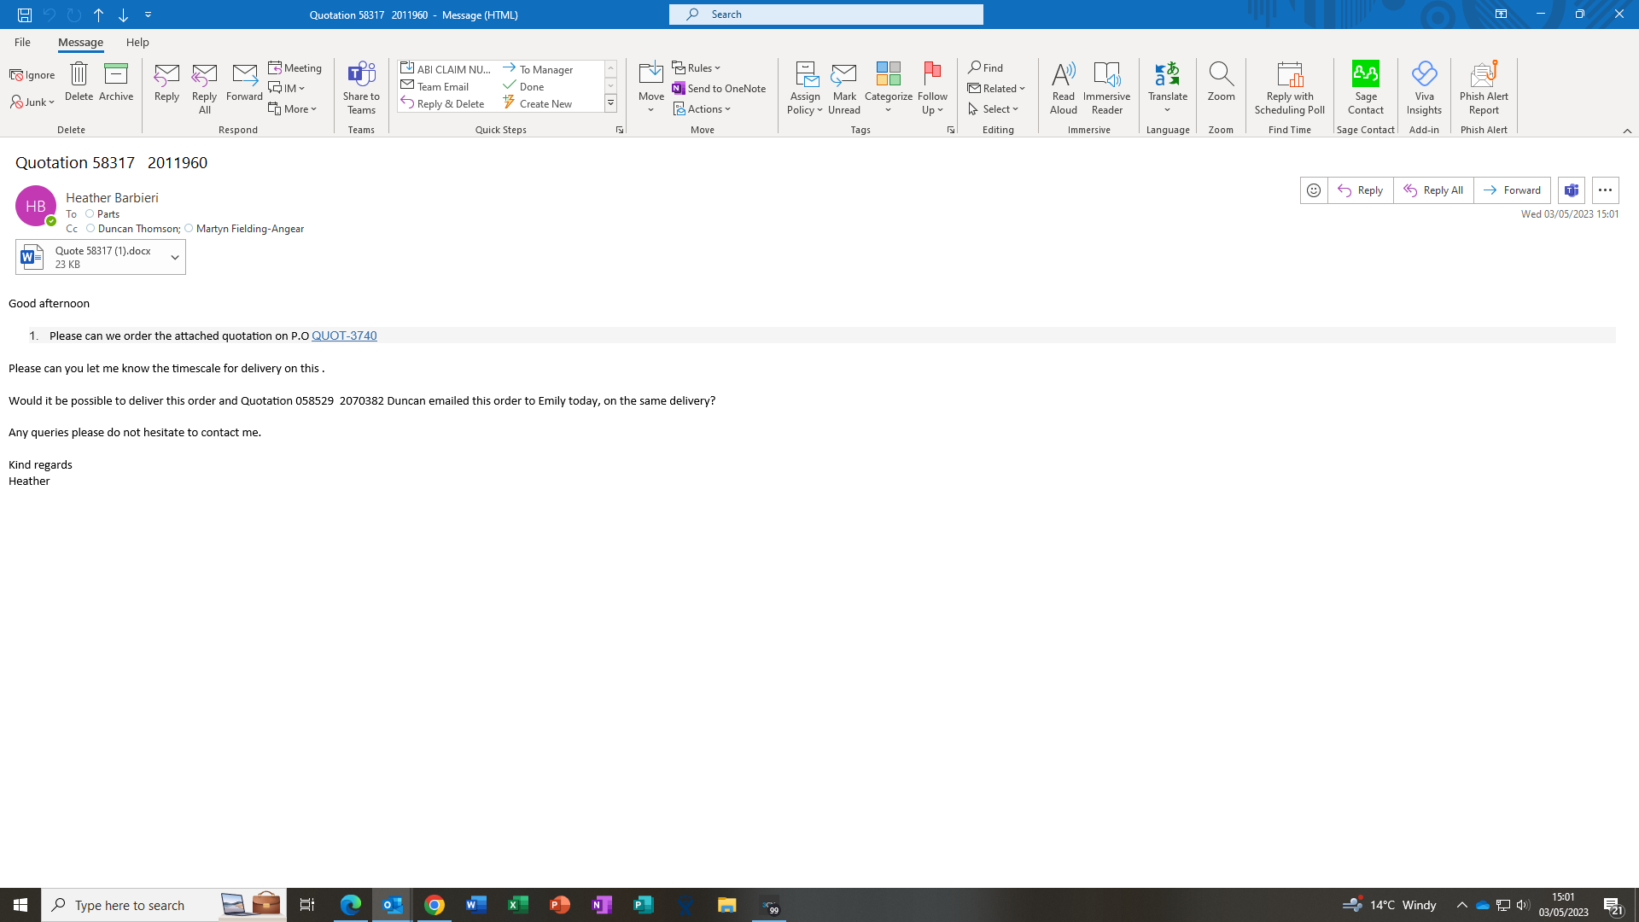Open the File tab
Image resolution: width=1639 pixels, height=922 pixels.
(x=22, y=42)
